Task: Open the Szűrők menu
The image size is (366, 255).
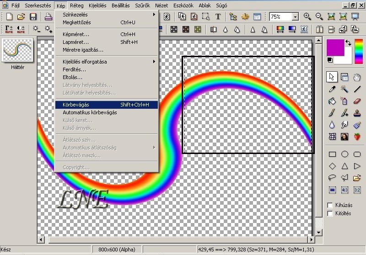Action: click(x=142, y=5)
